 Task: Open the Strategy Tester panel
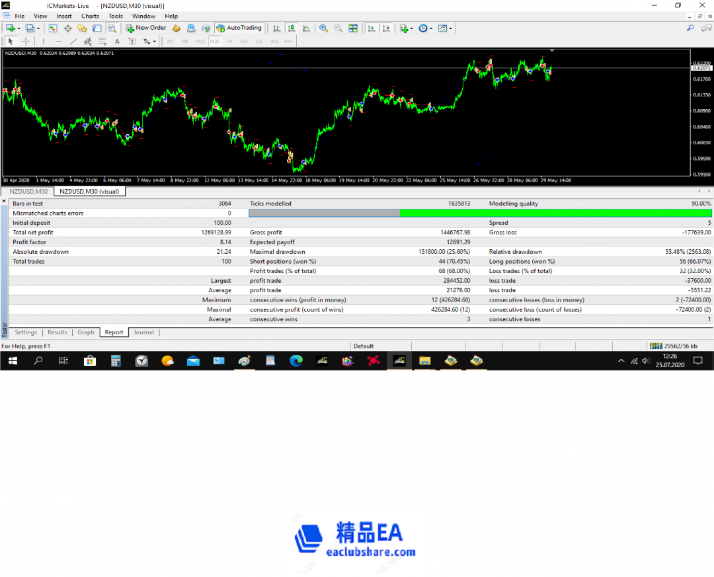[x=110, y=28]
